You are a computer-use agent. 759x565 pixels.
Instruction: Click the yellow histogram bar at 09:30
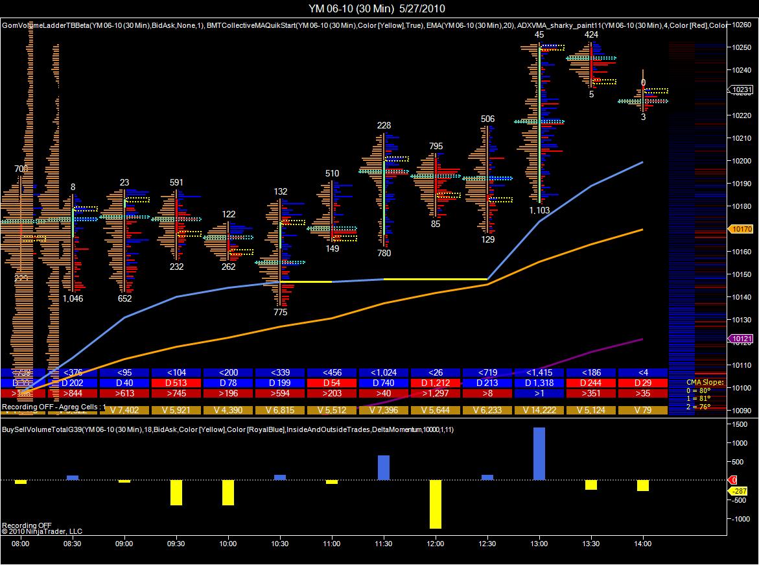[x=176, y=493]
